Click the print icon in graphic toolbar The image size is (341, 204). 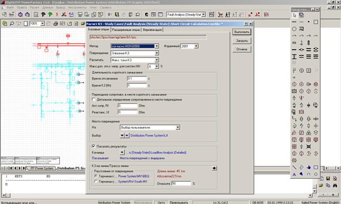coord(55,24)
